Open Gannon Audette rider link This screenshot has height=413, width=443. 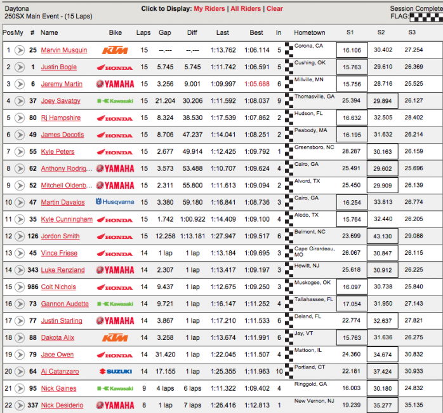tap(65, 304)
